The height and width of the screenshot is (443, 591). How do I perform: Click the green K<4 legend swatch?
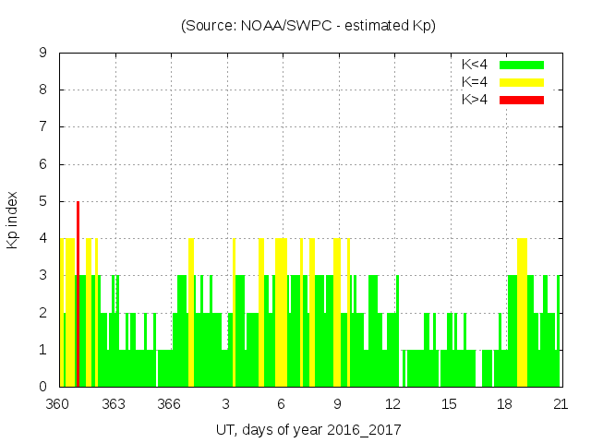[522, 65]
